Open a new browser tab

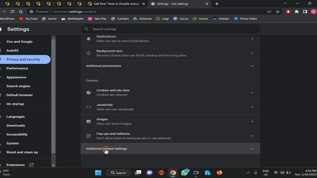[217, 3]
